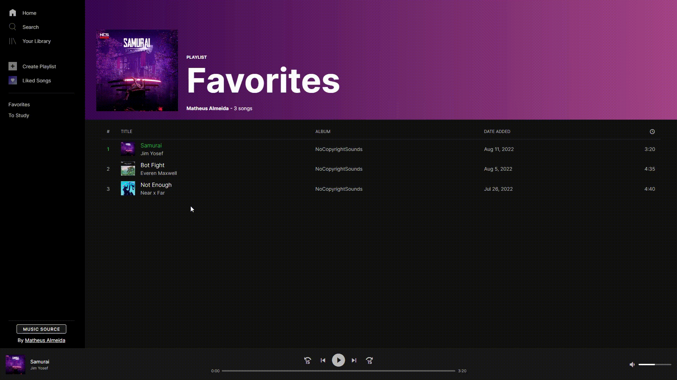The height and width of the screenshot is (380, 677).
Task: Click the PLAYLIST label above title
Action: [196, 57]
